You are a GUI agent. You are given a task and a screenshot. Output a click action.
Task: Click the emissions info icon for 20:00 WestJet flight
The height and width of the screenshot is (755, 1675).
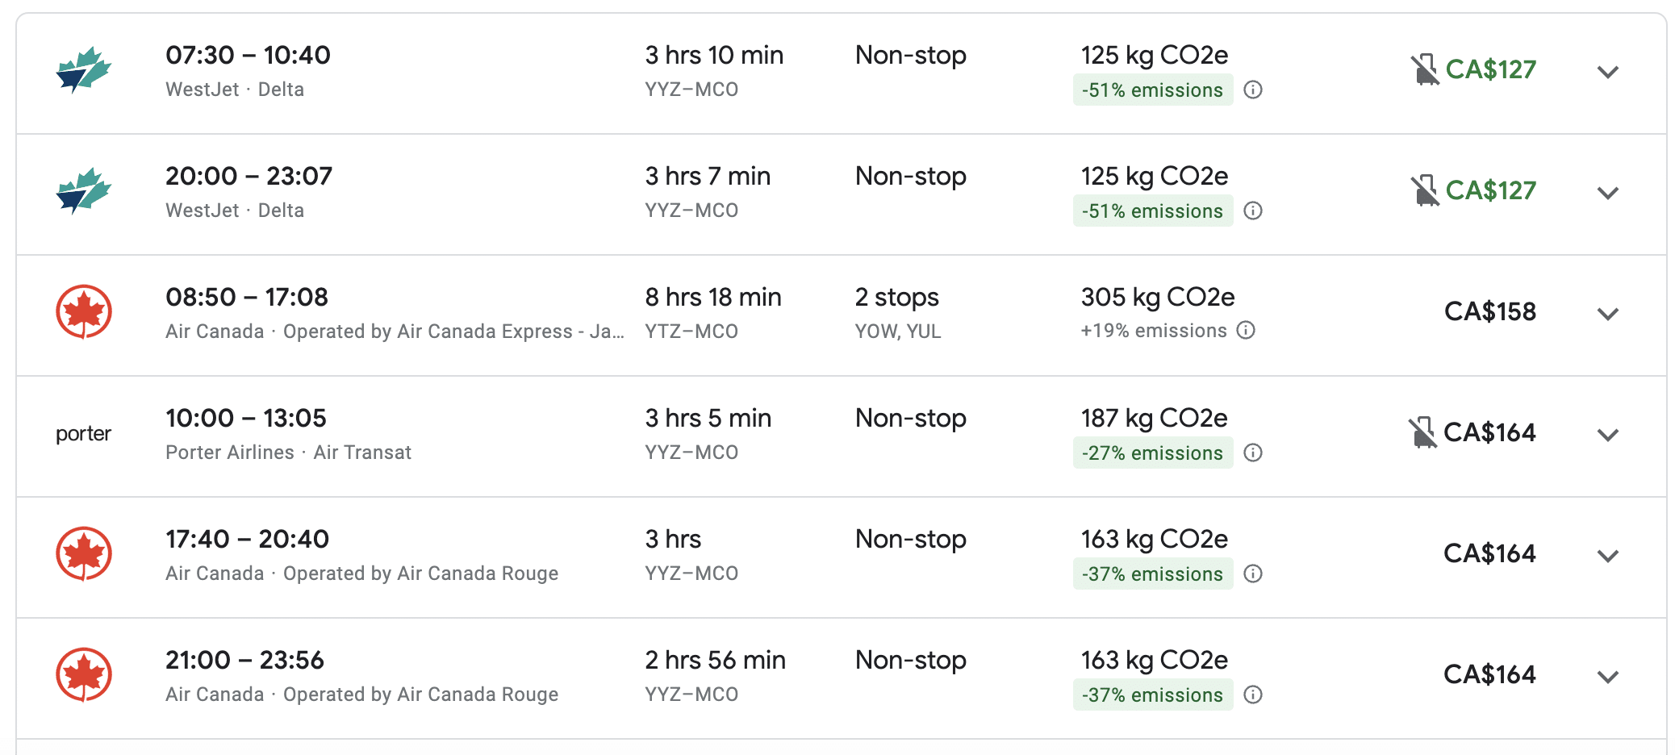[1252, 211]
